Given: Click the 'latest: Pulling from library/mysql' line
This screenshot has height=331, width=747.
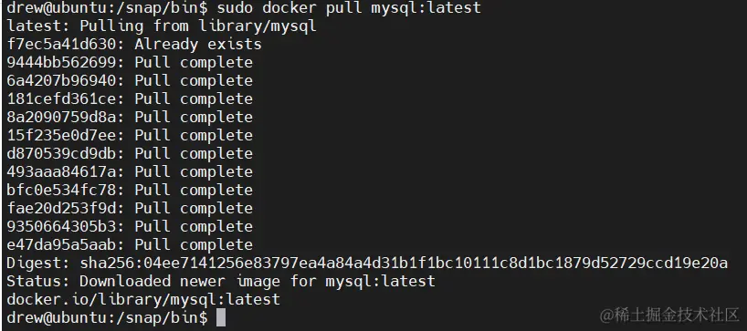Looking at the screenshot, I should pyautogui.click(x=162, y=26).
